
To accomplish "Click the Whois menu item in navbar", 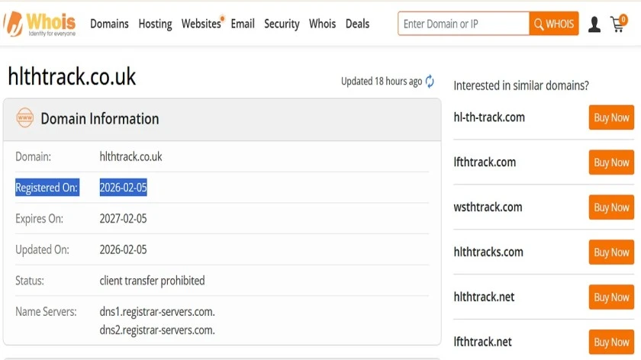I will tap(322, 24).
